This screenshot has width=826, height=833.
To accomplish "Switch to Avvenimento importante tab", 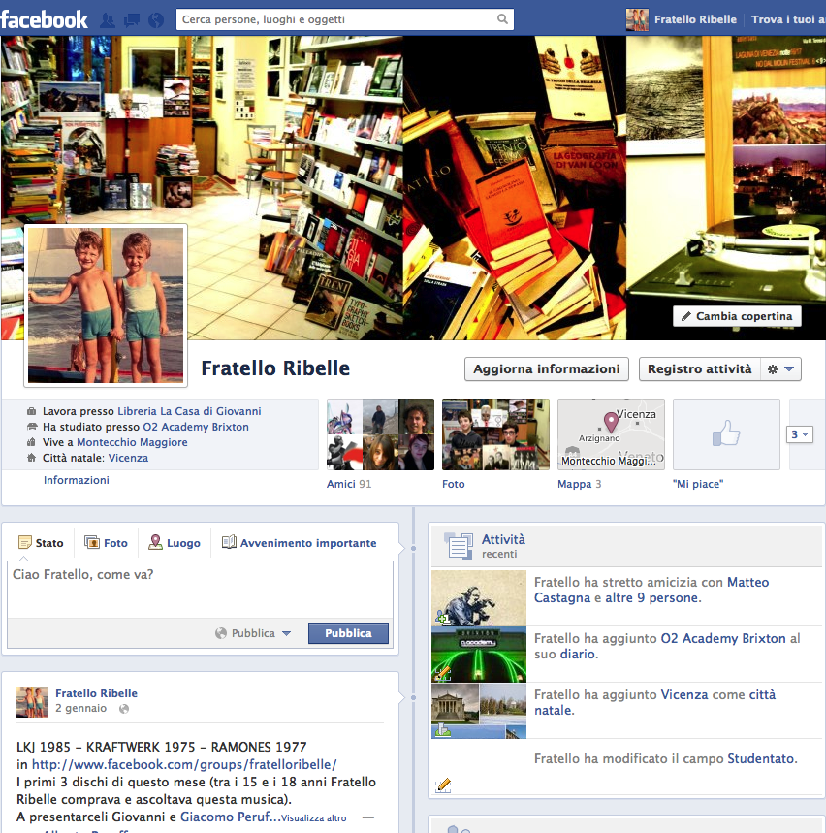I will point(299,543).
